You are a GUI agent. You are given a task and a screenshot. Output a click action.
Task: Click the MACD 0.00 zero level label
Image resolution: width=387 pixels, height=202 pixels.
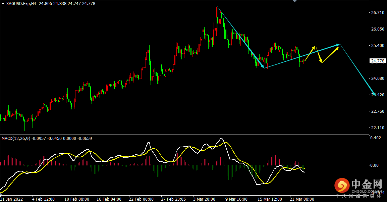374,165
